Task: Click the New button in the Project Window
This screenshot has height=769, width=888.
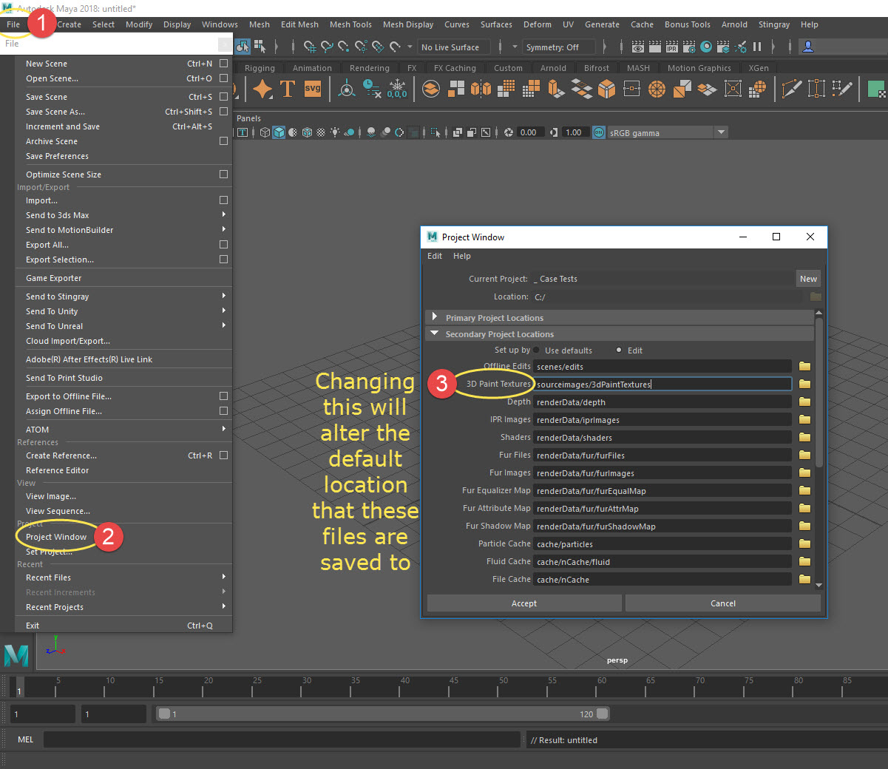Action: coord(807,278)
